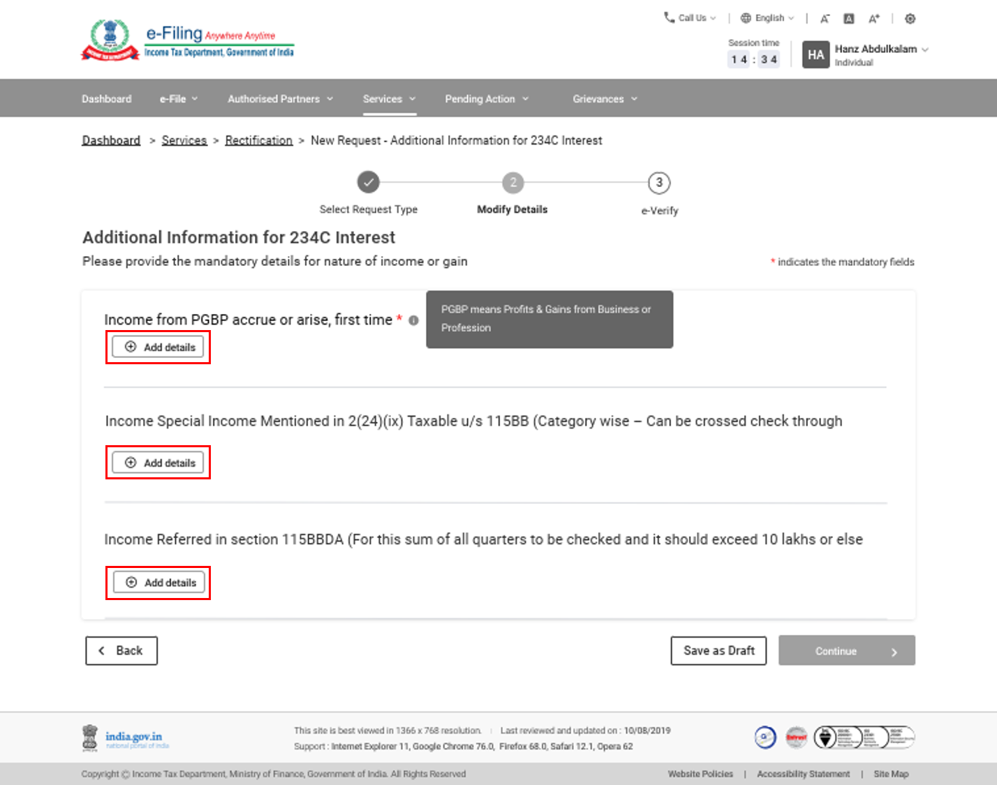Viewport: 997px width, 785px height.
Task: Select the increase font size icon
Action: tap(873, 19)
